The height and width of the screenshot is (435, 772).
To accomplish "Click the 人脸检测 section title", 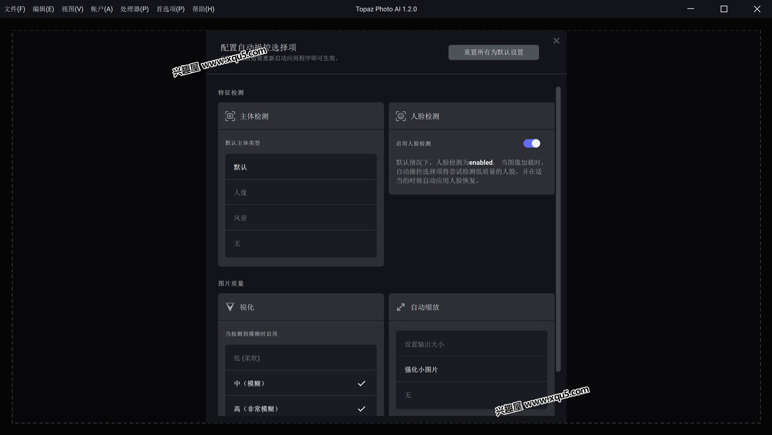I will [425, 116].
